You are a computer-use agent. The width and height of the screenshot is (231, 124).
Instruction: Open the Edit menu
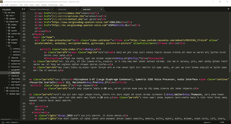[7, 5]
